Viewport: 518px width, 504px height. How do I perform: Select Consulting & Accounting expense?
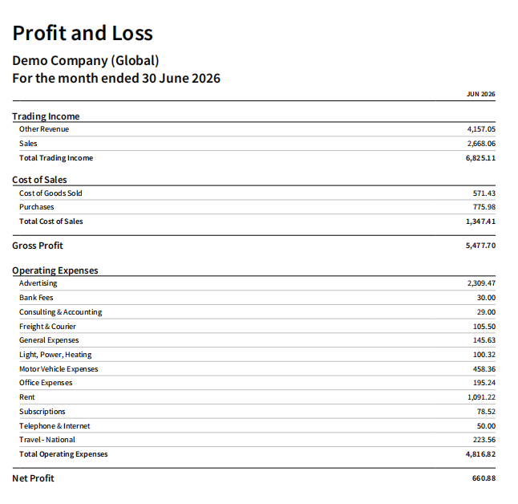click(x=60, y=312)
